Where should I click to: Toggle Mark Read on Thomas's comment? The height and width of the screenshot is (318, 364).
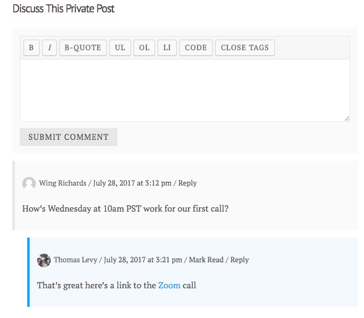(x=206, y=260)
